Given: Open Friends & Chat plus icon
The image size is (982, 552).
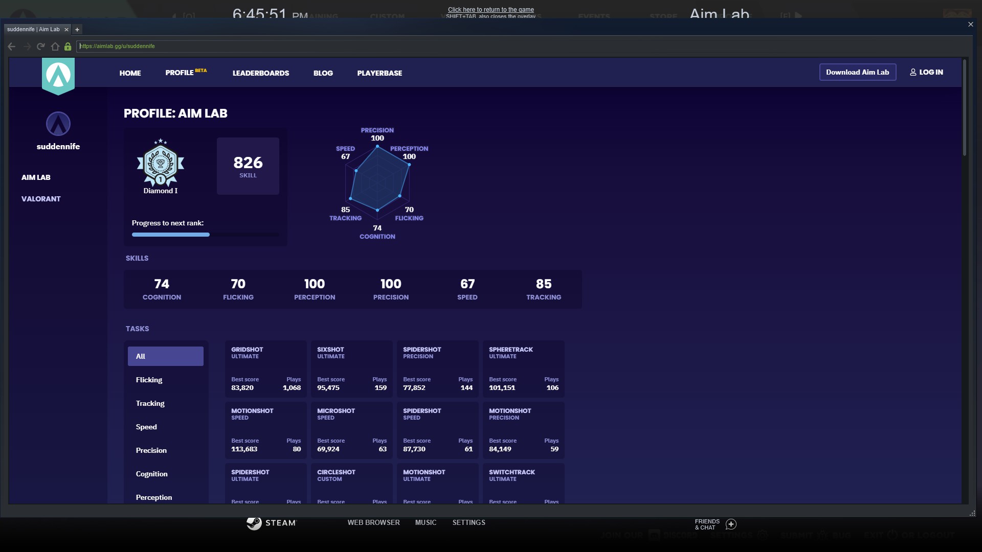Looking at the screenshot, I should [731, 524].
